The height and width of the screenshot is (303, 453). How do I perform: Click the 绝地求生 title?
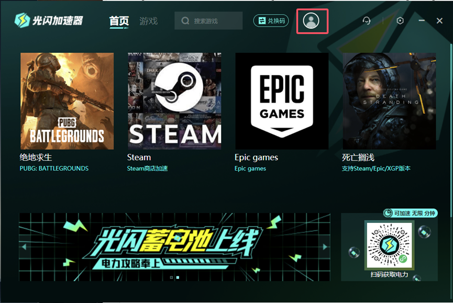[36, 158]
